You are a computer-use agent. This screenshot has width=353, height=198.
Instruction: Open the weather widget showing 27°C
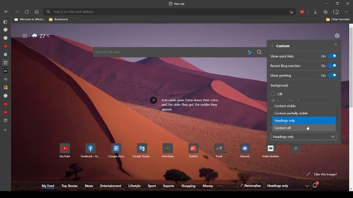41,36
